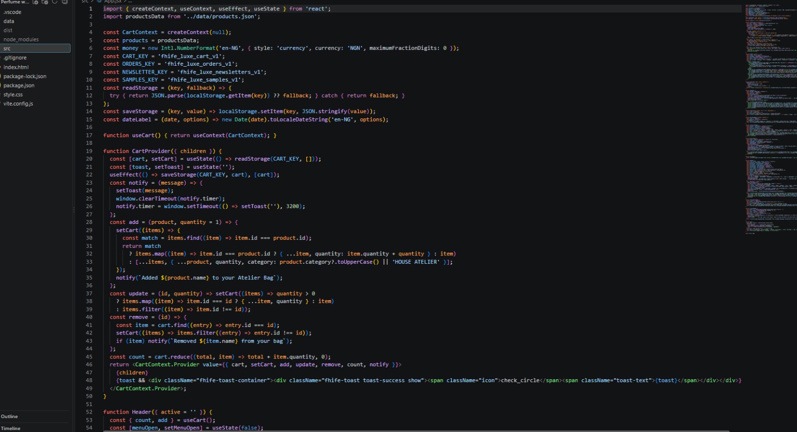Click 'Header' function name on line 52
Viewport: 797px width, 432px height.
141,412
